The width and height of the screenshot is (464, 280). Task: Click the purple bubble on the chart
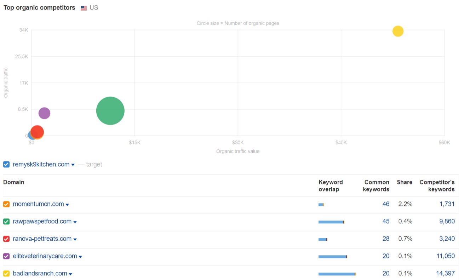click(x=44, y=113)
